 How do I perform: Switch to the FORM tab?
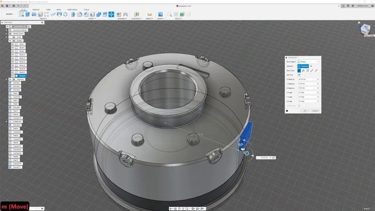pos(48,9)
